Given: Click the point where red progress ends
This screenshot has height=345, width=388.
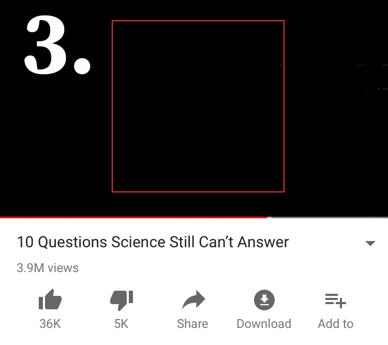Looking at the screenshot, I should 268,217.
